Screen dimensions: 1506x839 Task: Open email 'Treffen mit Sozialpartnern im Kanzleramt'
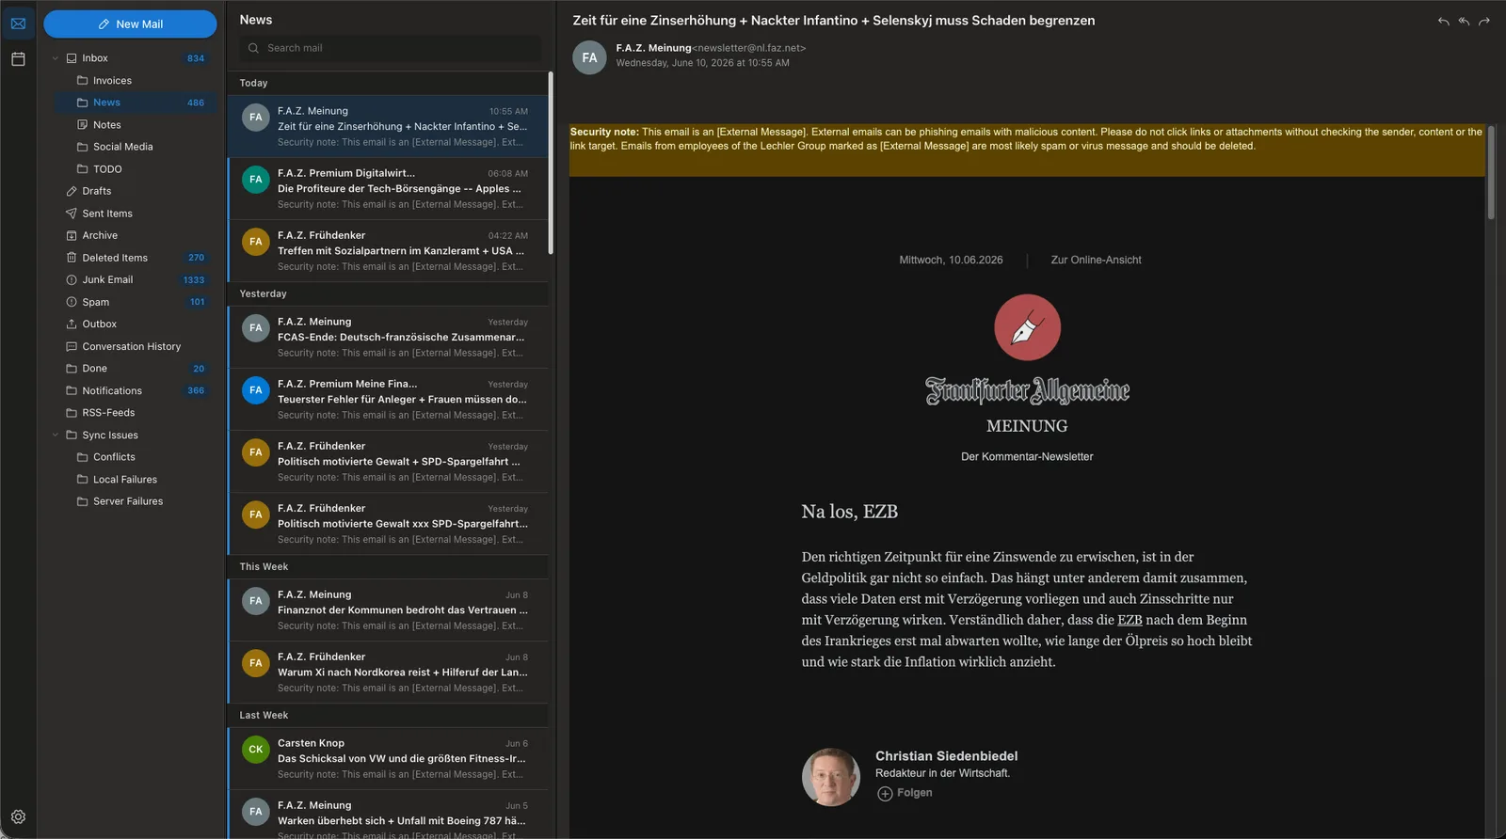click(388, 250)
